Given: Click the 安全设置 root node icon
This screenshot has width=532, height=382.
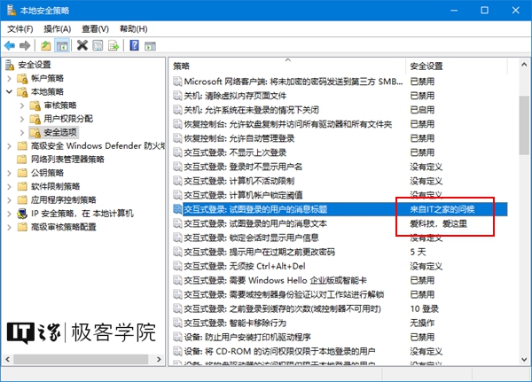Looking at the screenshot, I should pos(10,65).
